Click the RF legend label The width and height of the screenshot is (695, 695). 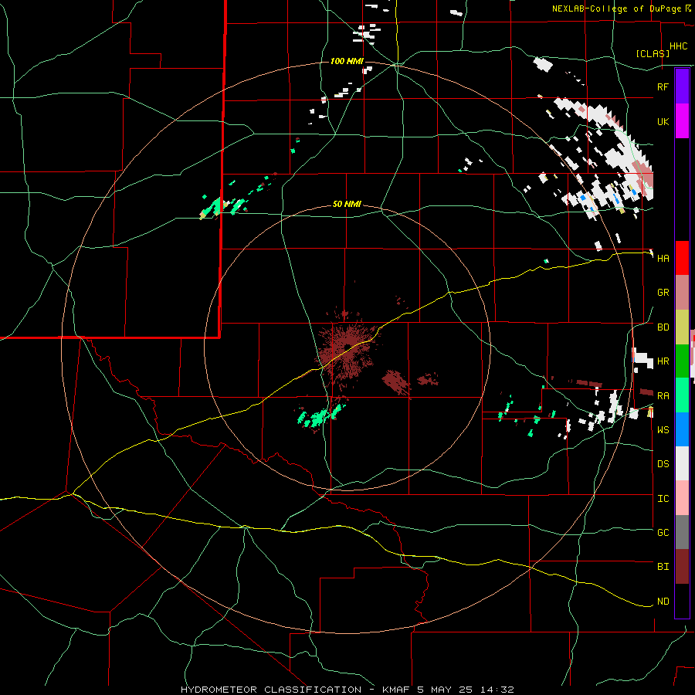click(663, 86)
